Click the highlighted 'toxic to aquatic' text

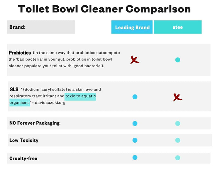(80, 96)
